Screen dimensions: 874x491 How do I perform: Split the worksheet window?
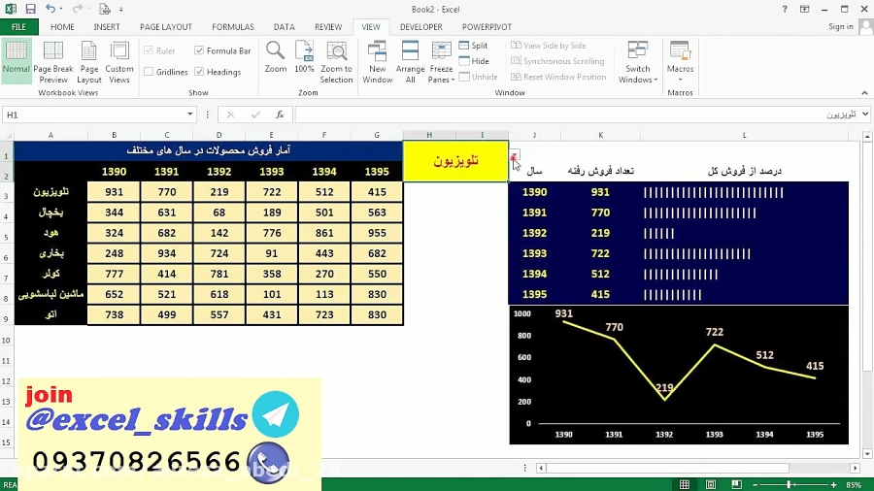473,46
